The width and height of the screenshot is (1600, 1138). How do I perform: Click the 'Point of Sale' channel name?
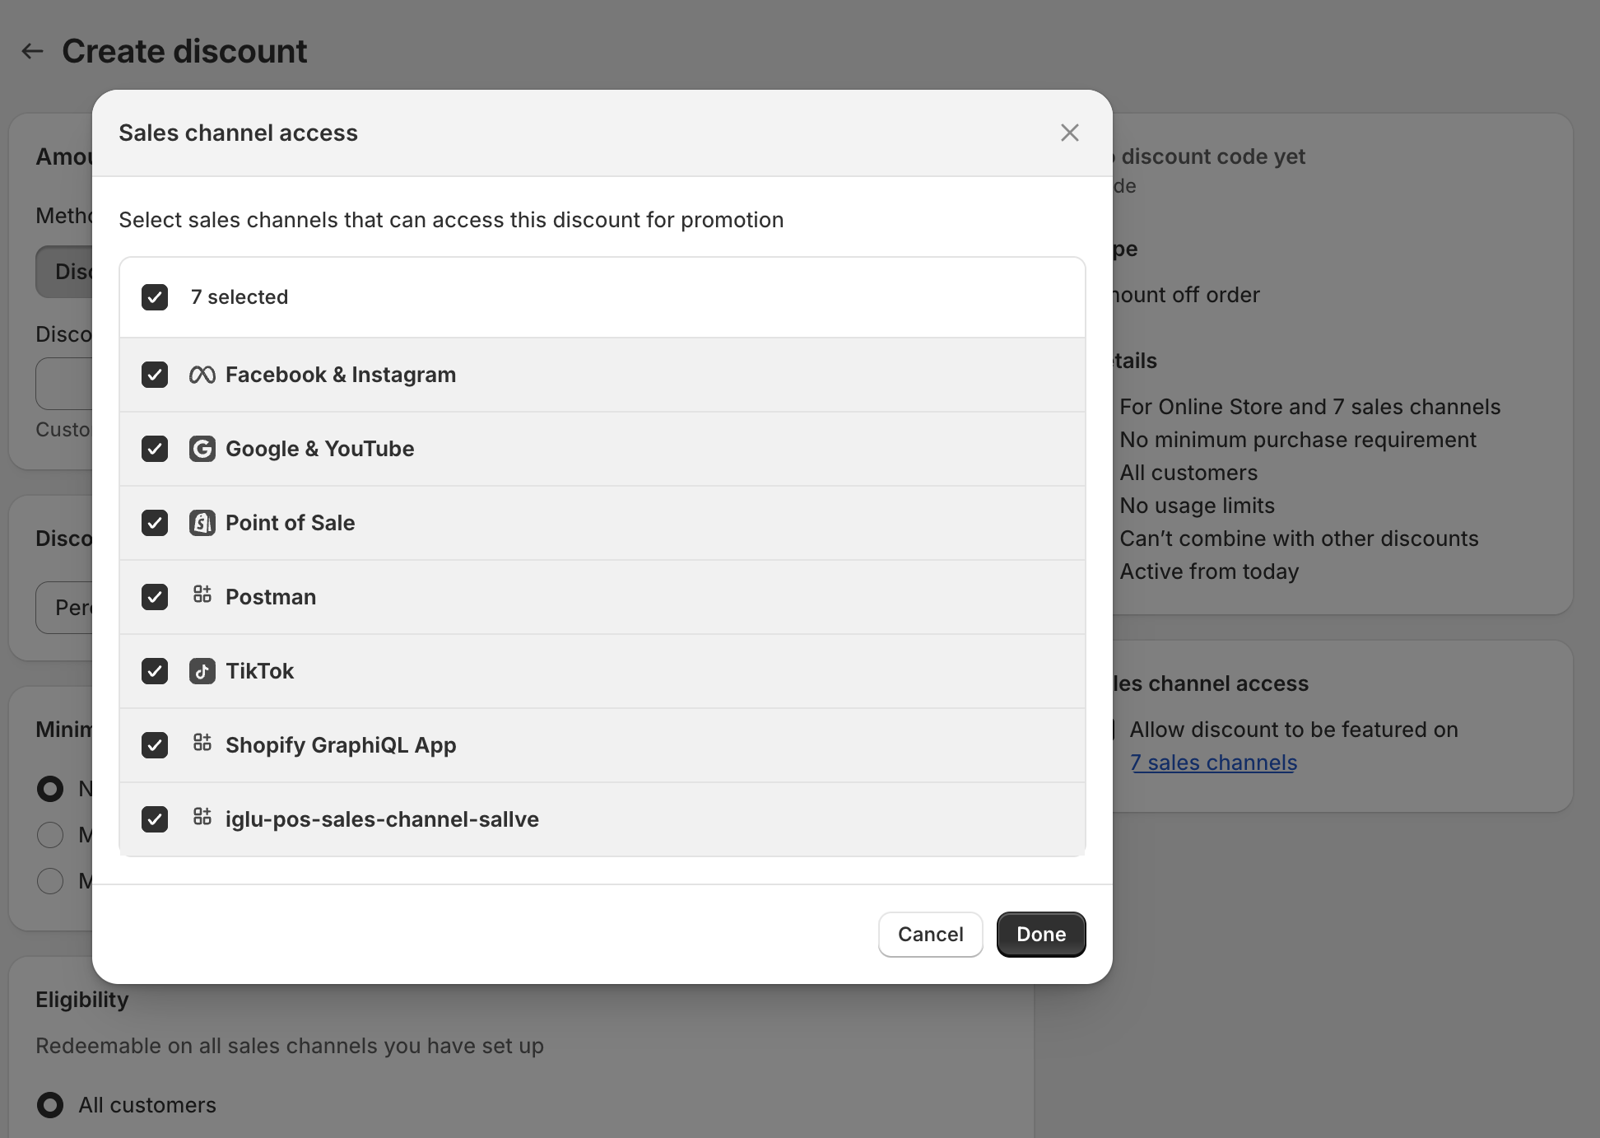tap(291, 523)
